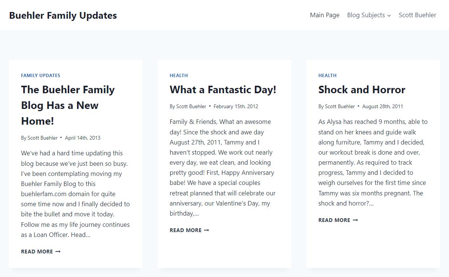Open Scott Buehler nav link
449x277 pixels.
417,15
